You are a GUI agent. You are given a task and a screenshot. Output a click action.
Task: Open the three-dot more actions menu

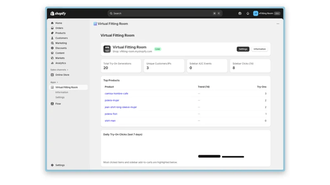278,24
